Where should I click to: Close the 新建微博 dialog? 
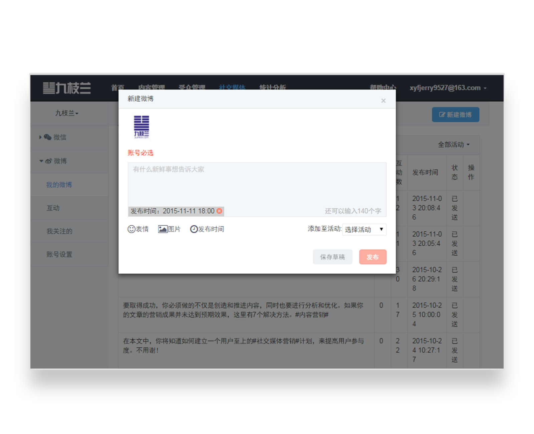[x=383, y=101]
